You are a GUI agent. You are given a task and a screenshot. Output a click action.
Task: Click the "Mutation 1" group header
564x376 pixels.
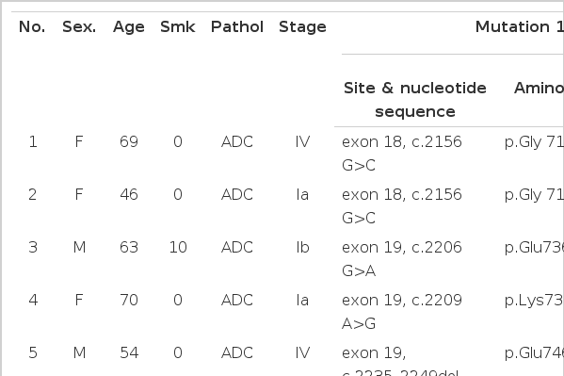[520, 27]
